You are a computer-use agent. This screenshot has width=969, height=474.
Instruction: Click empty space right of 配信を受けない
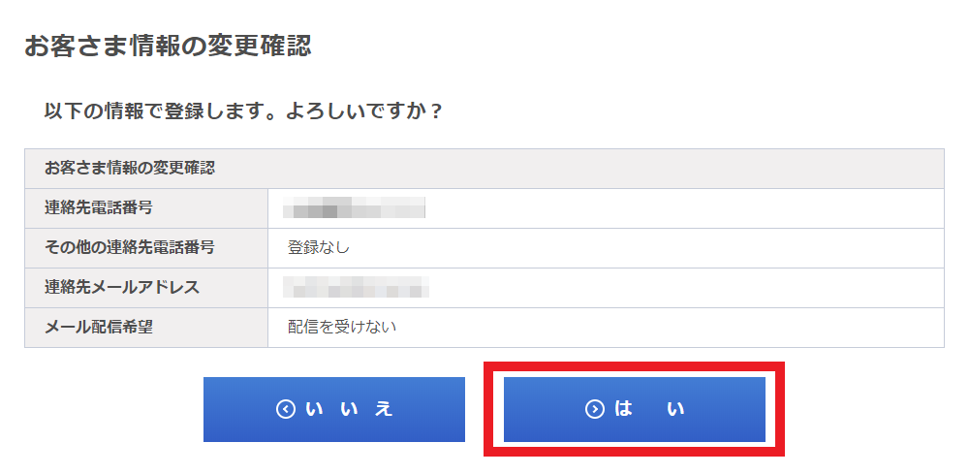click(671, 328)
